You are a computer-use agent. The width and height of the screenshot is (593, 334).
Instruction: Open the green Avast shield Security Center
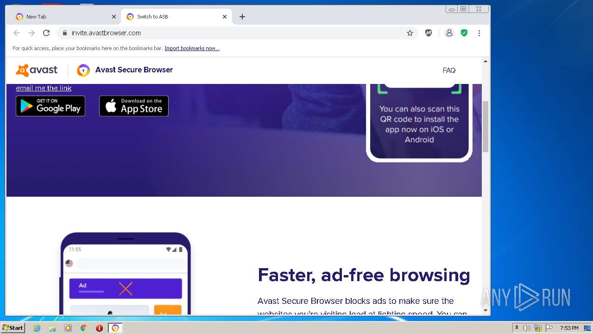coord(464,33)
